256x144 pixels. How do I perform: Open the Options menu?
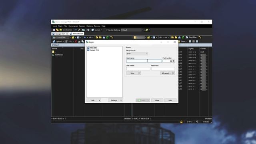pos(90,26)
